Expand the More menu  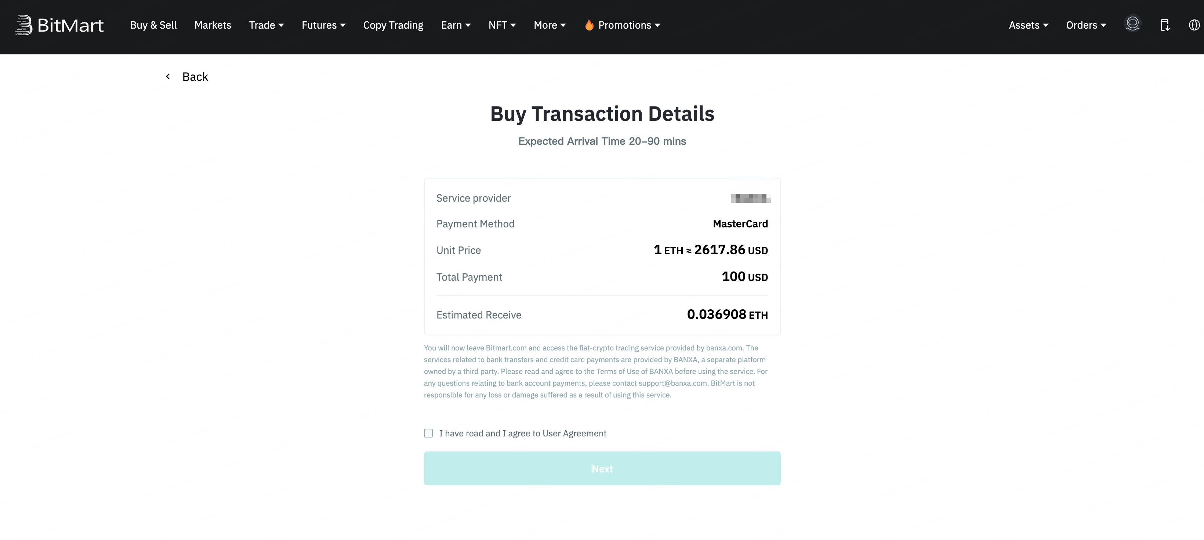pos(550,25)
